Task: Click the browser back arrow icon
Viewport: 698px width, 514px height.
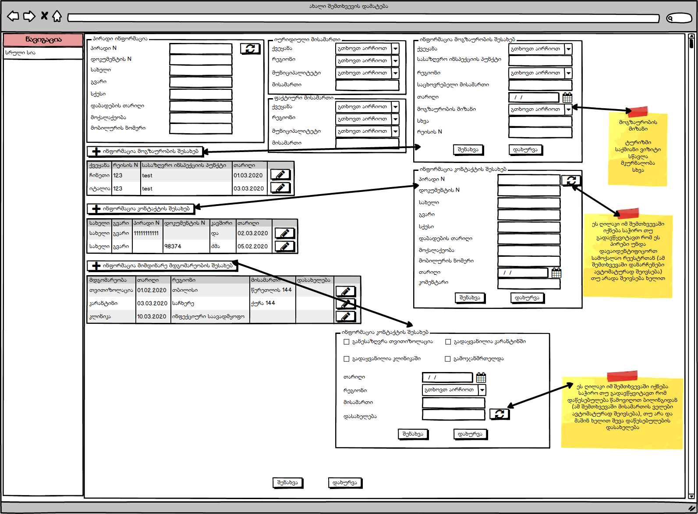Action: (x=13, y=16)
